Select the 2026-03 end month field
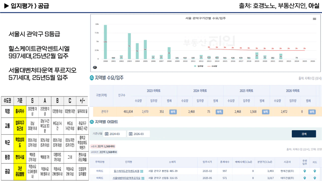 point(138,134)
